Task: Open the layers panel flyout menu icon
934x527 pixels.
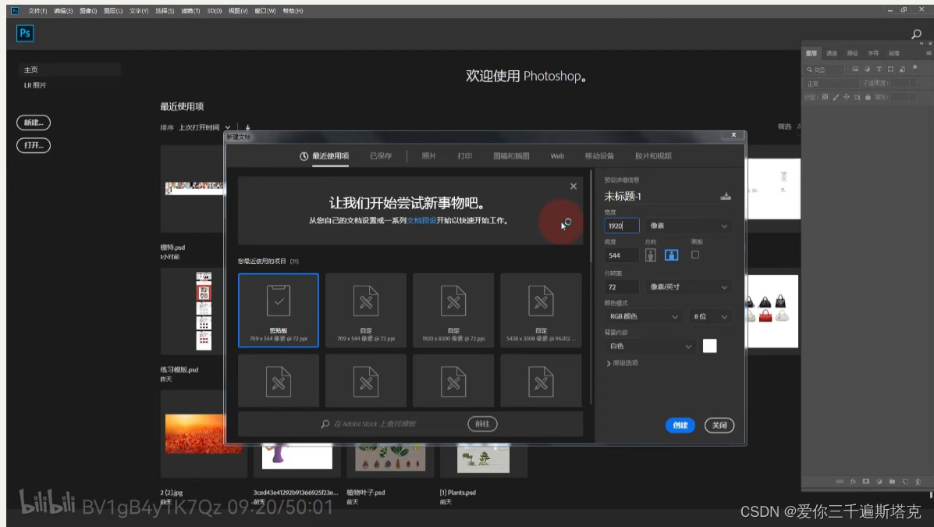Action: (x=928, y=53)
